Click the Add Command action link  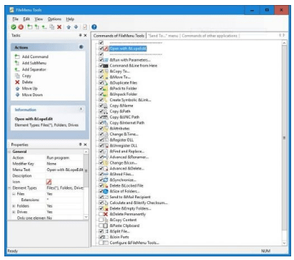(35, 57)
